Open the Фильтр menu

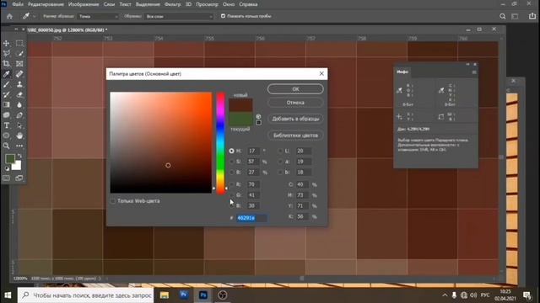tap(172, 4)
